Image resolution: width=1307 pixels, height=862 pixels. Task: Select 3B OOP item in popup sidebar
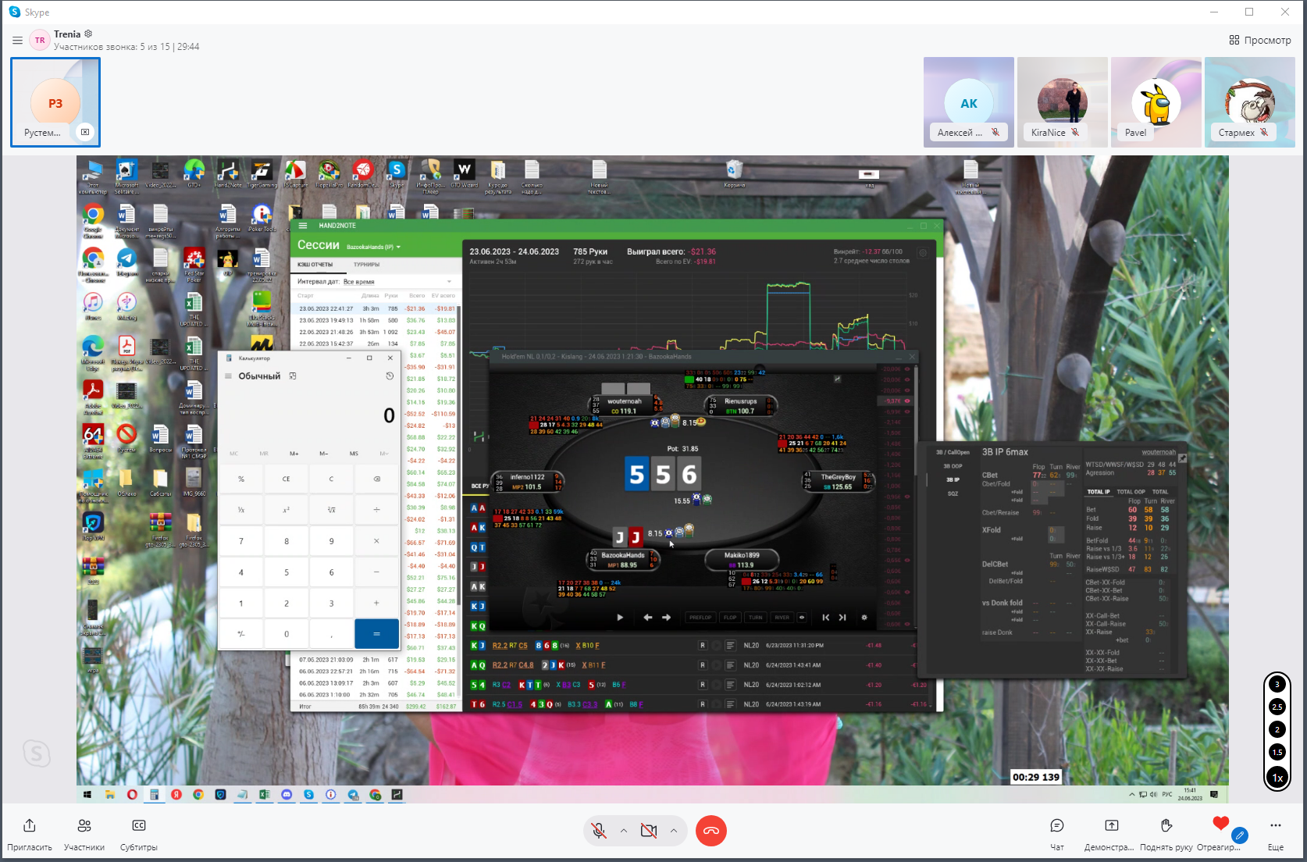pyautogui.click(x=953, y=466)
